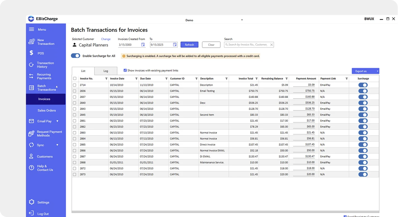Open Invoices in the sidebar
The height and width of the screenshot is (217, 398).
click(x=46, y=99)
